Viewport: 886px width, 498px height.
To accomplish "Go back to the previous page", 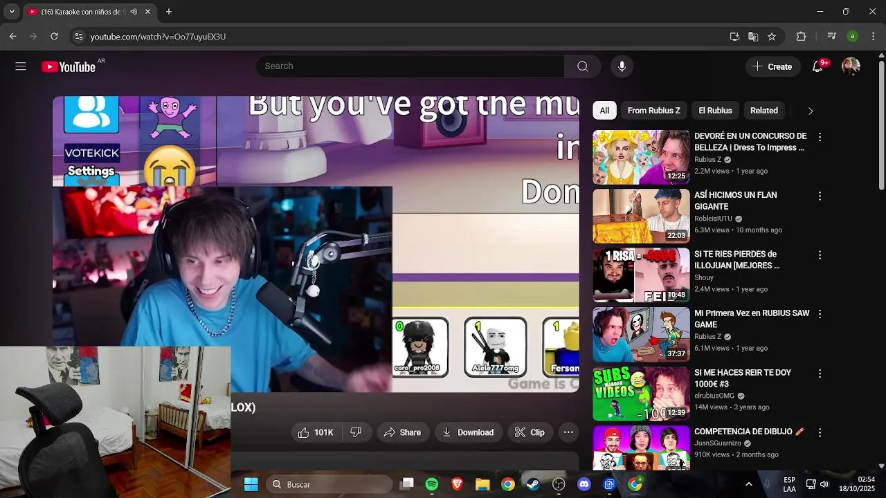I will pyautogui.click(x=13, y=37).
